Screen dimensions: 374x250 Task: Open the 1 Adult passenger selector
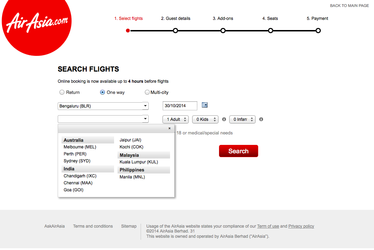click(x=176, y=119)
